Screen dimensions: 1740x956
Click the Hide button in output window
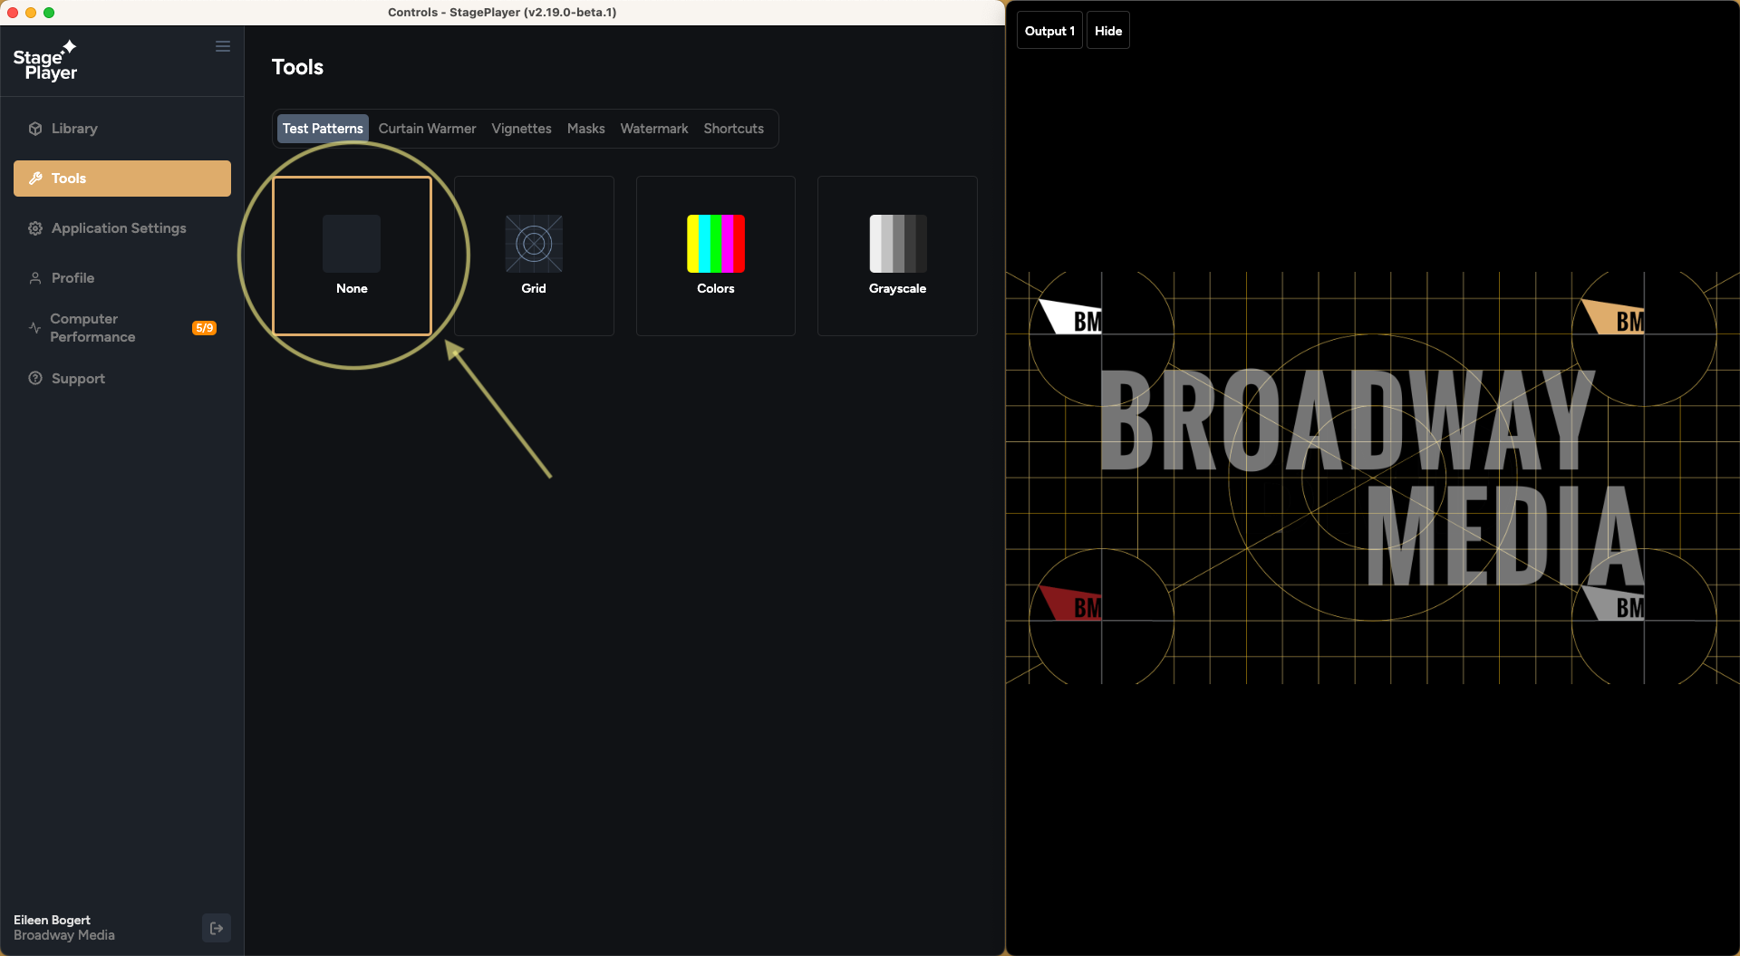[x=1108, y=31]
